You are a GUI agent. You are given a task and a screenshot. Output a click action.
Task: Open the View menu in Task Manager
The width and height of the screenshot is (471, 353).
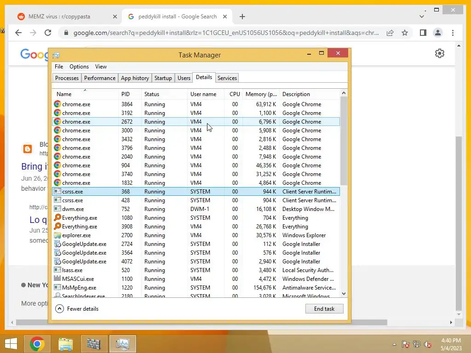pos(101,67)
